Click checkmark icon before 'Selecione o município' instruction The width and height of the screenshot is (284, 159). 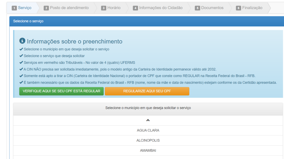tap(21, 49)
